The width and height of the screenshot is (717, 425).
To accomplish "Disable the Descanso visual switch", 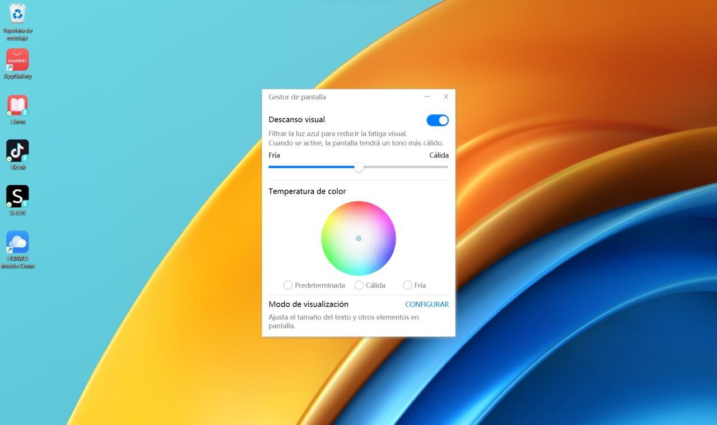I will (x=437, y=120).
